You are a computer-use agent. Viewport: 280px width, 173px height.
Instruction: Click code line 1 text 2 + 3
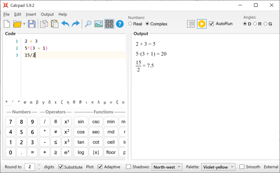[x=31, y=41]
